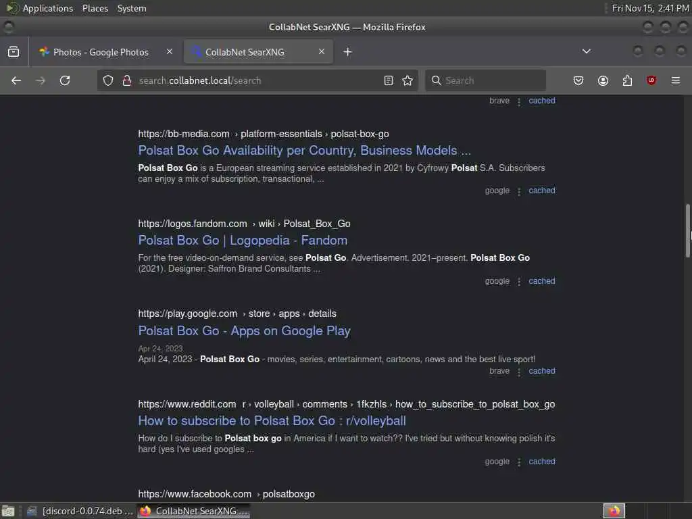Click the clock showing Fri Nov 15
The height and width of the screenshot is (519, 692).
[x=650, y=8]
